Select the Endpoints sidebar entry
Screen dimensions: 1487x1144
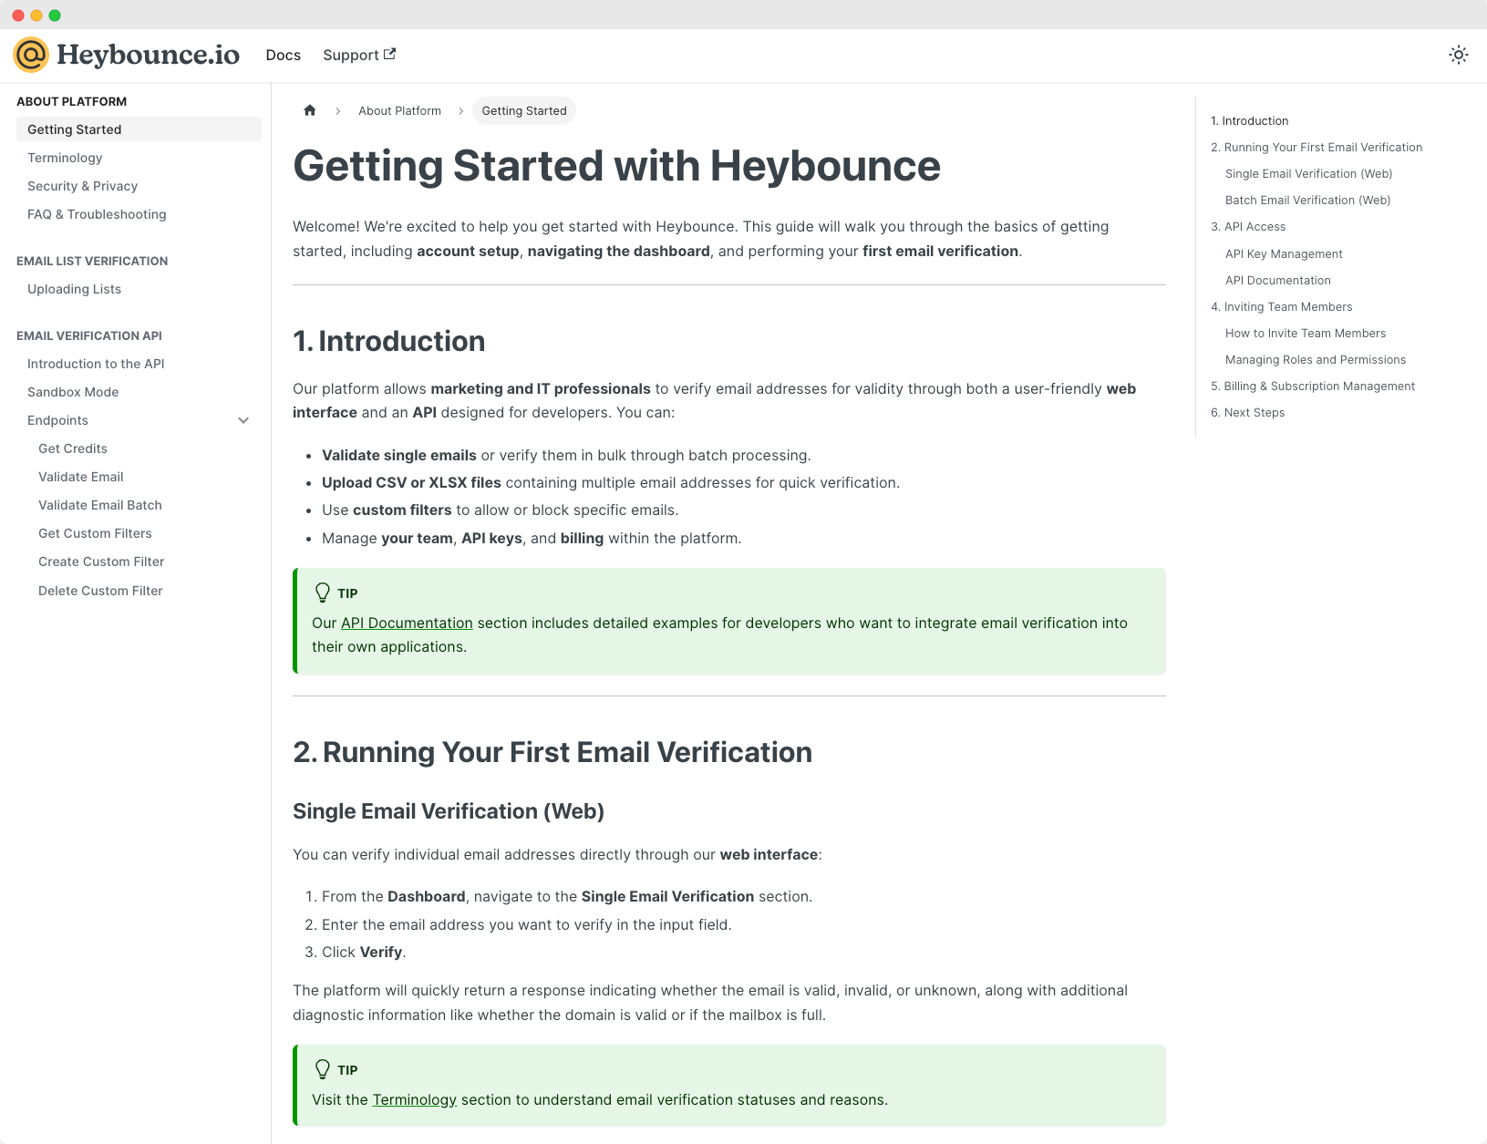tap(57, 420)
